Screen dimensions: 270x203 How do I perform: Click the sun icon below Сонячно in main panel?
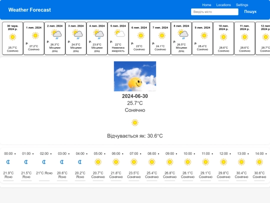point(135,123)
